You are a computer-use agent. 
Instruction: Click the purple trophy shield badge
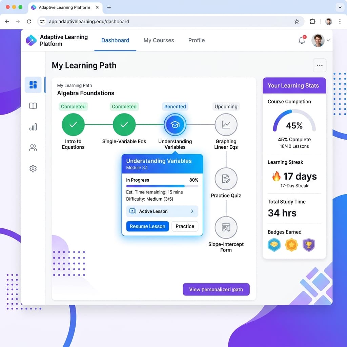(x=309, y=245)
